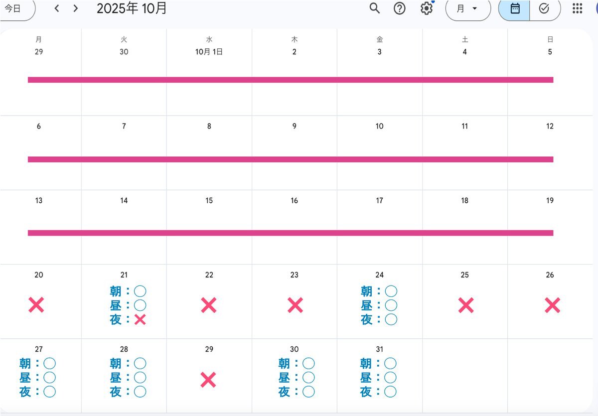
Task: Open the help question mark icon
Action: [400, 8]
